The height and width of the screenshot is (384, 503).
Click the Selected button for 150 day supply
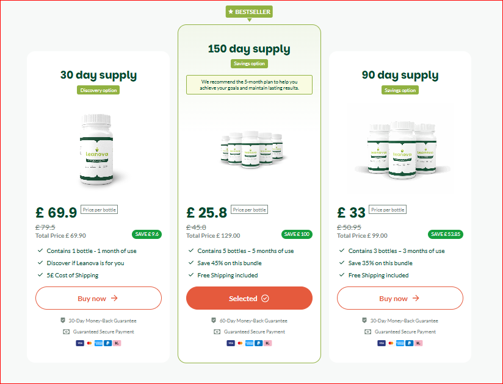pyautogui.click(x=249, y=298)
